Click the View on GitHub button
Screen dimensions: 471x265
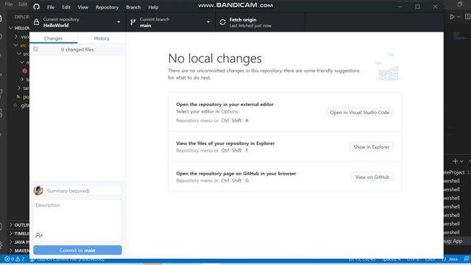[x=372, y=177]
